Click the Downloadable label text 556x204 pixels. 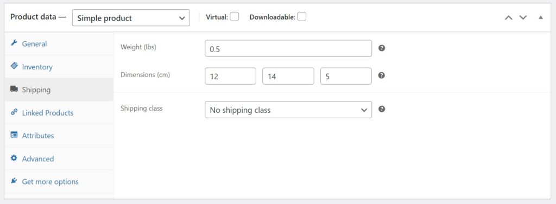coord(273,17)
